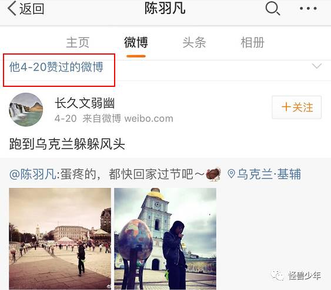Image resolution: width=331 pixels, height=290 pixels.
Task: Open 他4-20赞过的微博 filter
Action: (56, 67)
